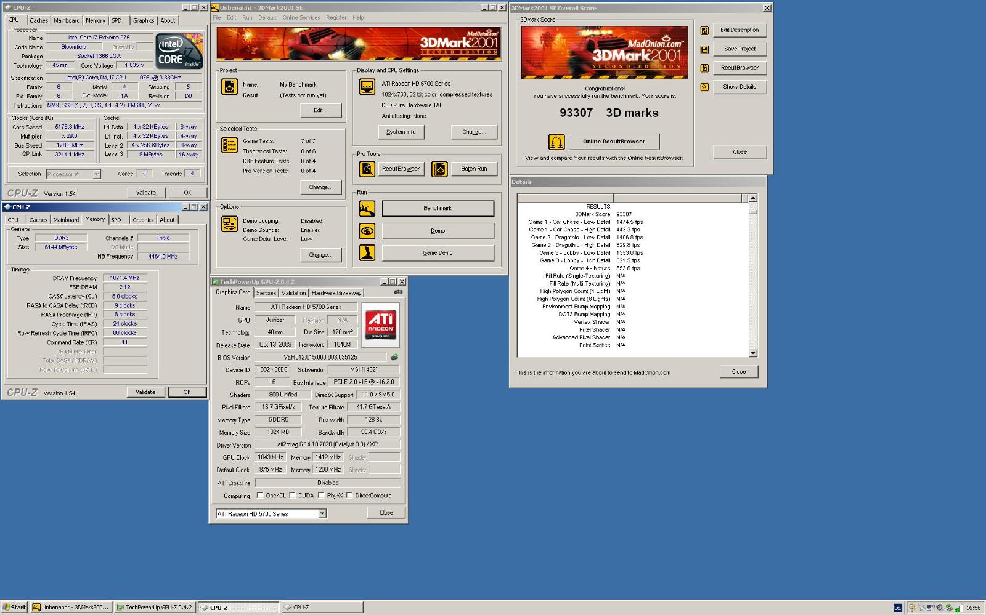This screenshot has height=615, width=986.
Task: Click the Save Project floppy icon
Action: coord(704,49)
